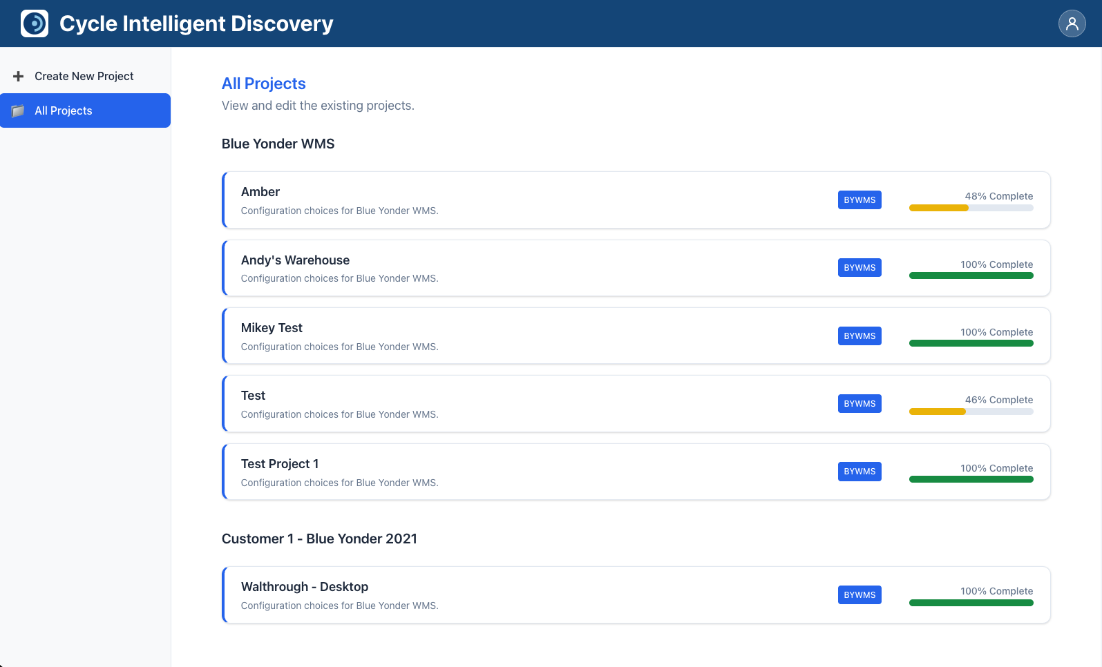Click the Cycle logo icon in header

(x=35, y=23)
